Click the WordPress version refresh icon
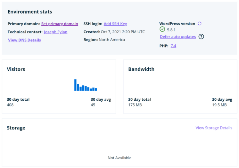 (x=199, y=24)
